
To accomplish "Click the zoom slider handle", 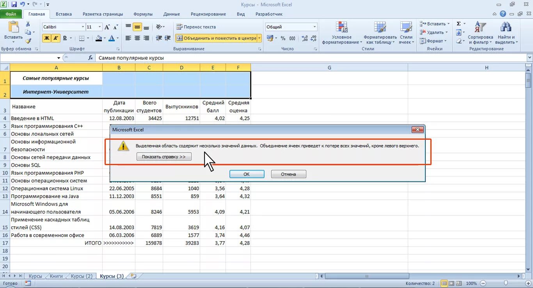I will pyautogui.click(x=506, y=283).
